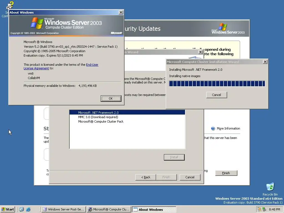Click 'Installing Microsoft .NET Framework 2.0' status text
Screen dimensions: 284x213
[x=196, y=70]
